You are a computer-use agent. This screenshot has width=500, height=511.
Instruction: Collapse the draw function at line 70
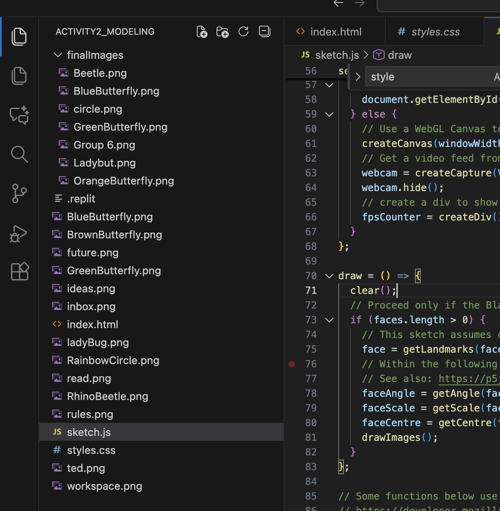point(329,275)
